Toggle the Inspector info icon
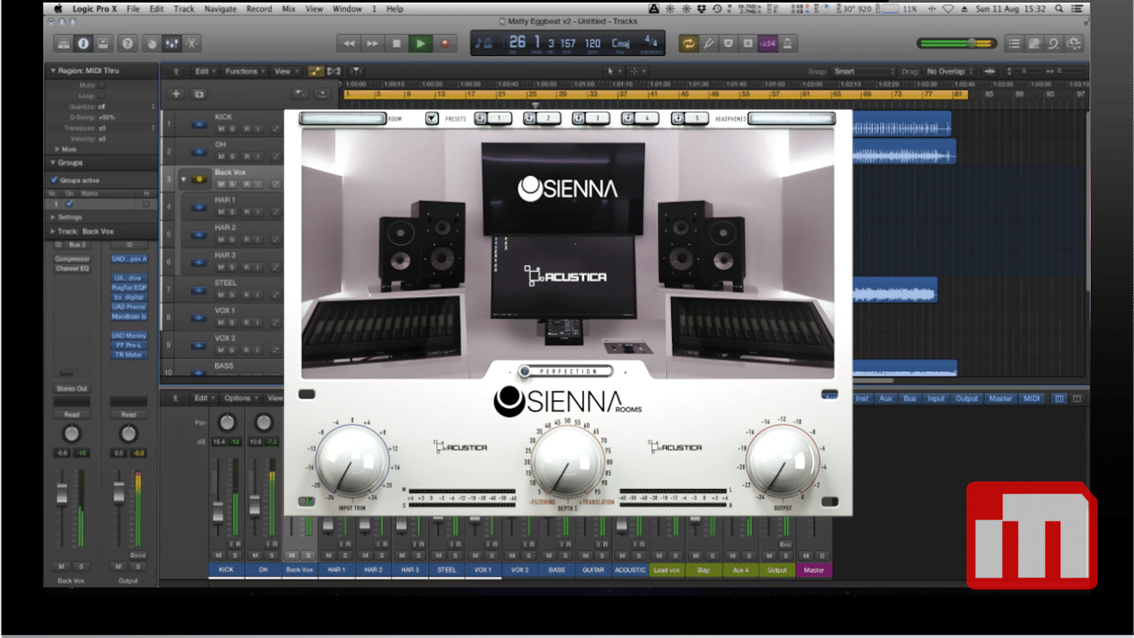 coord(83,43)
